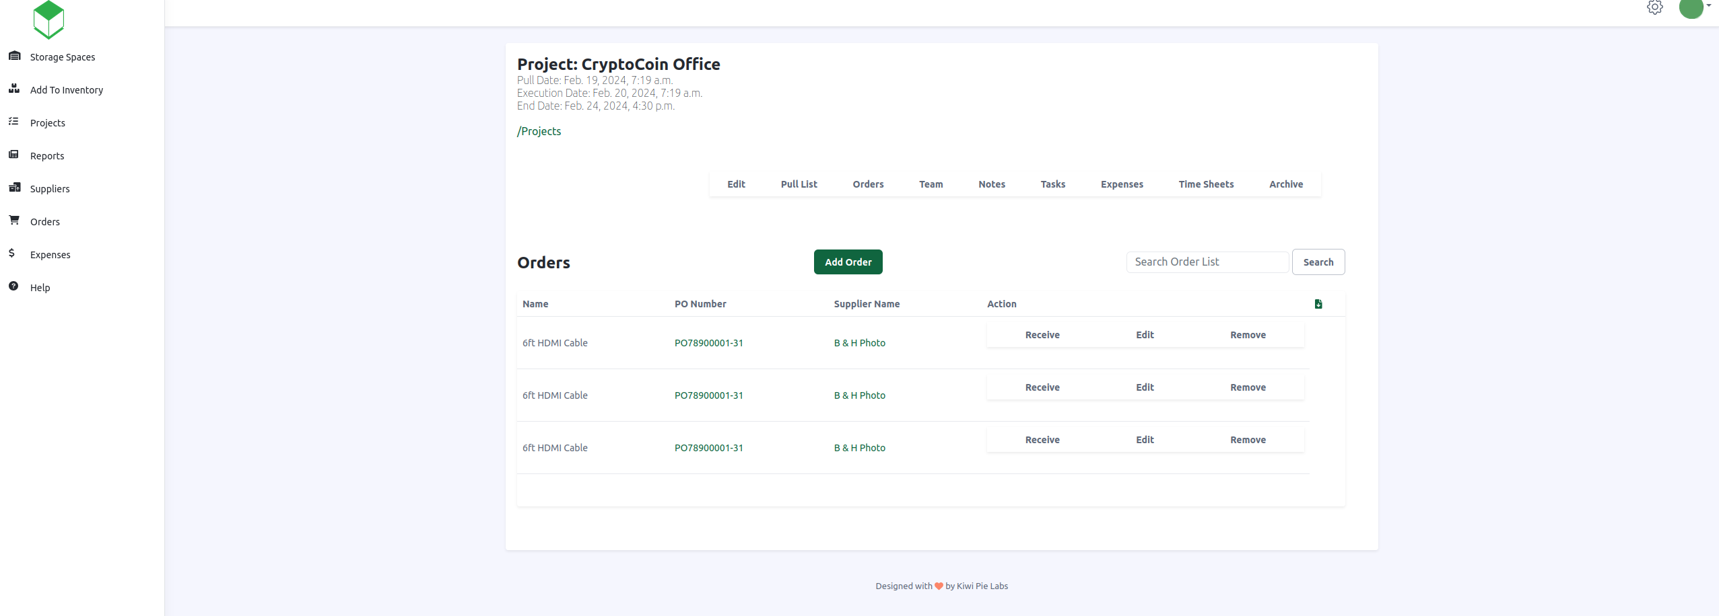The image size is (1719, 616).
Task: Follow the /Projects breadcrumb link
Action: coord(539,131)
